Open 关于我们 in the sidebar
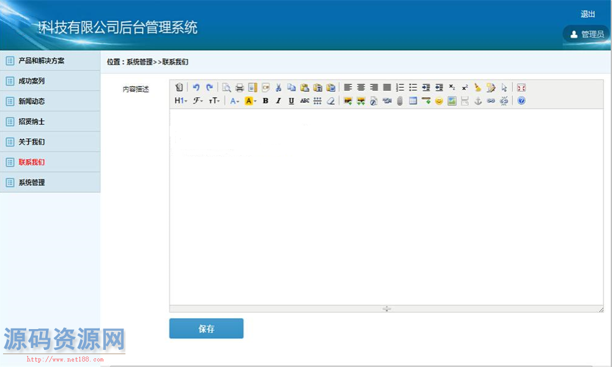 click(50, 141)
